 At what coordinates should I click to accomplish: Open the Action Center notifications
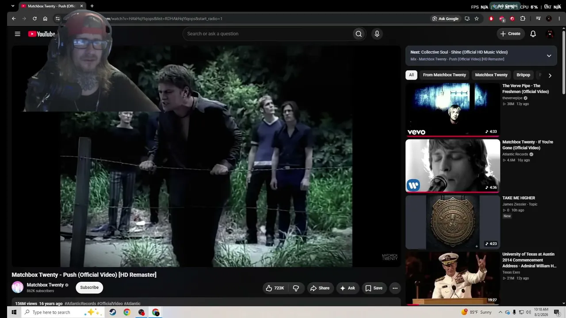(556, 312)
